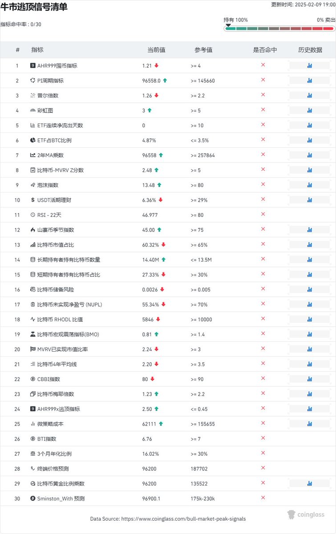Click the 指标命中率 : 0/30 text
Screen dimensions: 336x534
(21, 24)
